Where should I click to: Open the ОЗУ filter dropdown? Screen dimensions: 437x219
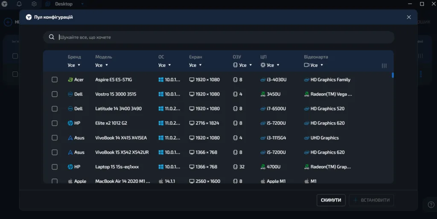(242, 65)
